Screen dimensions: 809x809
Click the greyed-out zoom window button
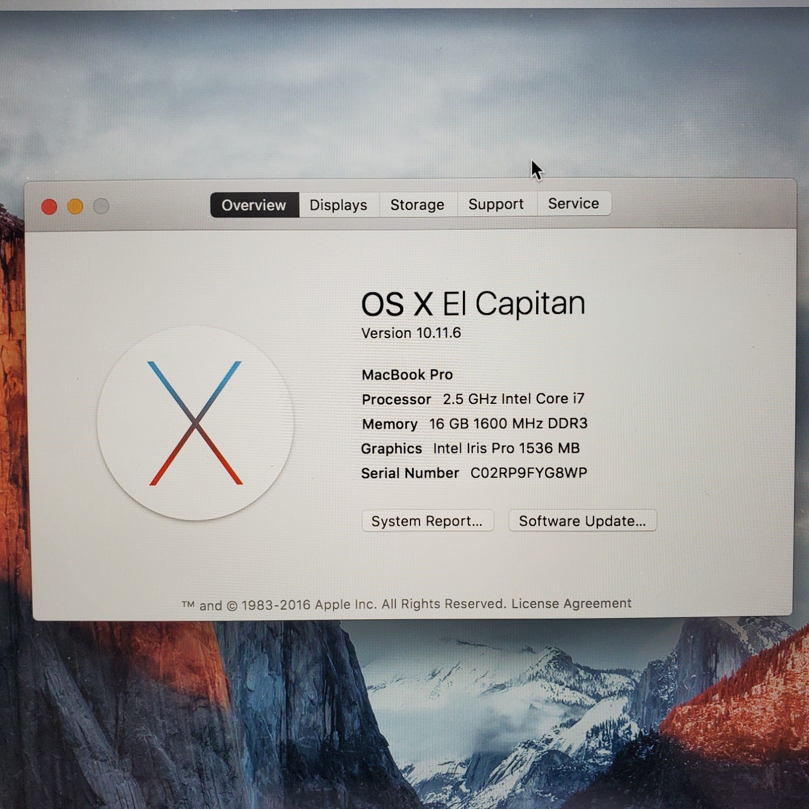click(x=101, y=206)
